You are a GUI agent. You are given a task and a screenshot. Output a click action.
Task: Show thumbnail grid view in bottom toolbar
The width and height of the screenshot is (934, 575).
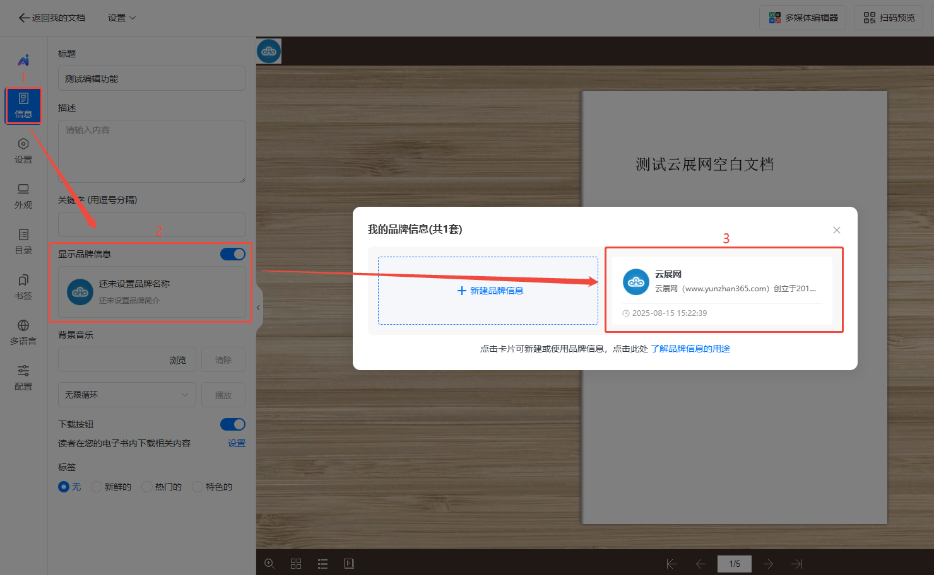(x=296, y=564)
